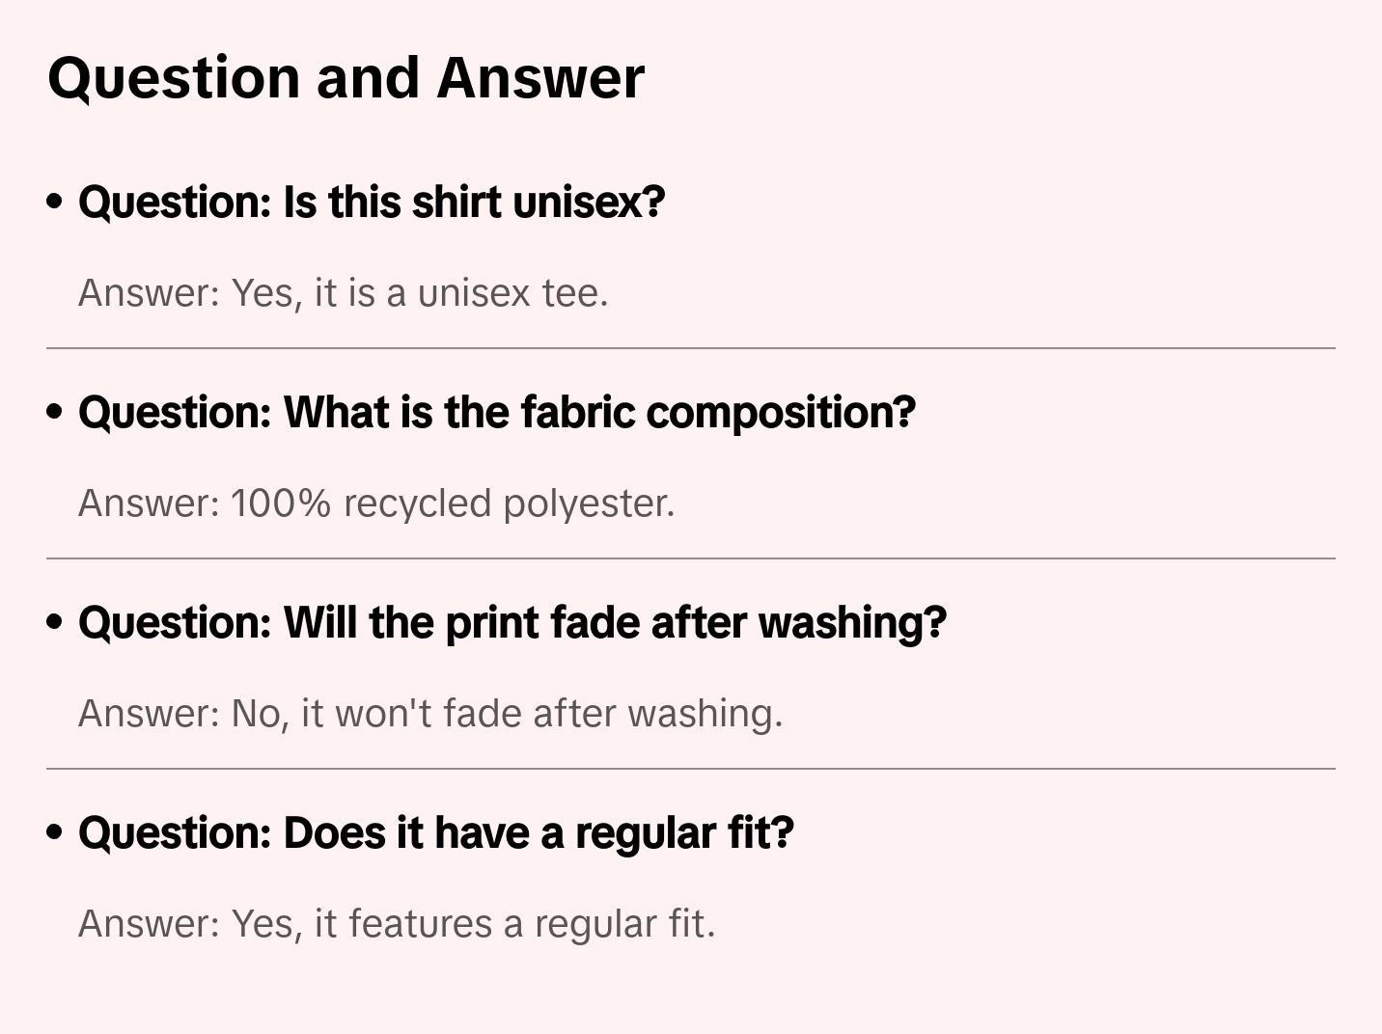Click the bullet beside the print fade question
Image resolution: width=1382 pixels, height=1034 pixels.
[55, 622]
